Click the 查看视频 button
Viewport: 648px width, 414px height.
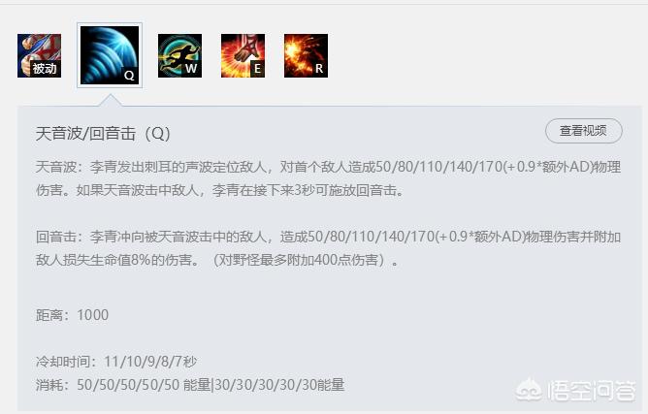pos(584,131)
